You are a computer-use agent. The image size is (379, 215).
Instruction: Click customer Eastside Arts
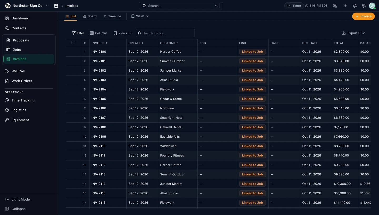[x=170, y=137]
